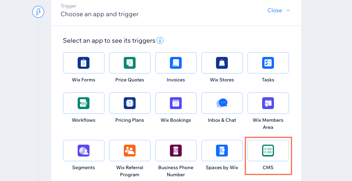The image size is (352, 181).
Task: Choose the Wix Bookings calendar icon
Action: click(176, 103)
